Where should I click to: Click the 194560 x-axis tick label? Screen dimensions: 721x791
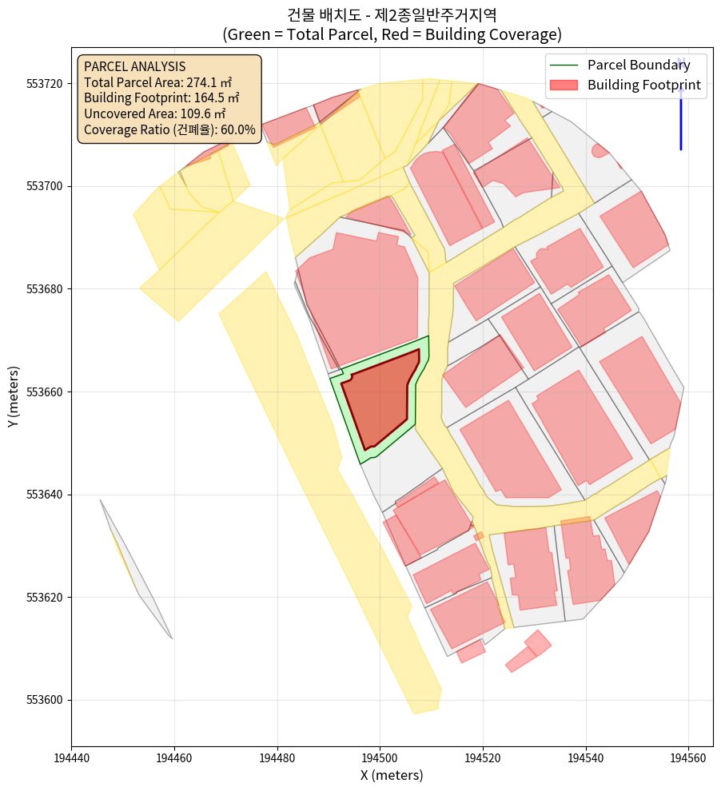pyautogui.click(x=689, y=757)
